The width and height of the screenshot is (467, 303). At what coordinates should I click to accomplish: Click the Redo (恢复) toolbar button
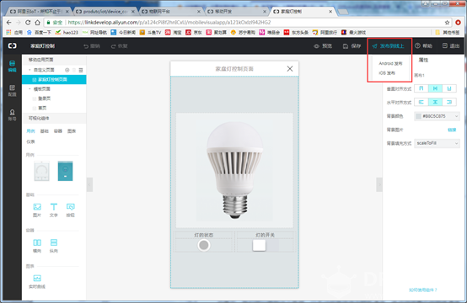click(119, 46)
